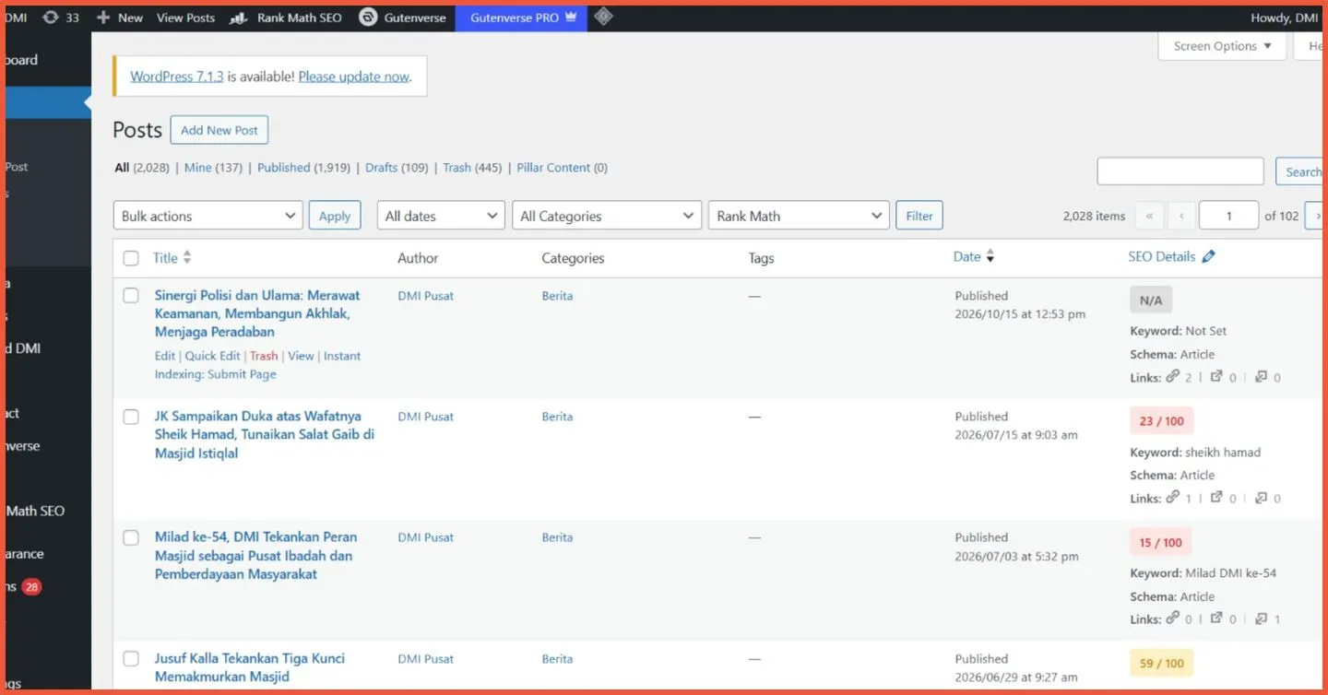Open the All dates filter dropdown
Screen dimensions: 1328x695
click(x=441, y=216)
